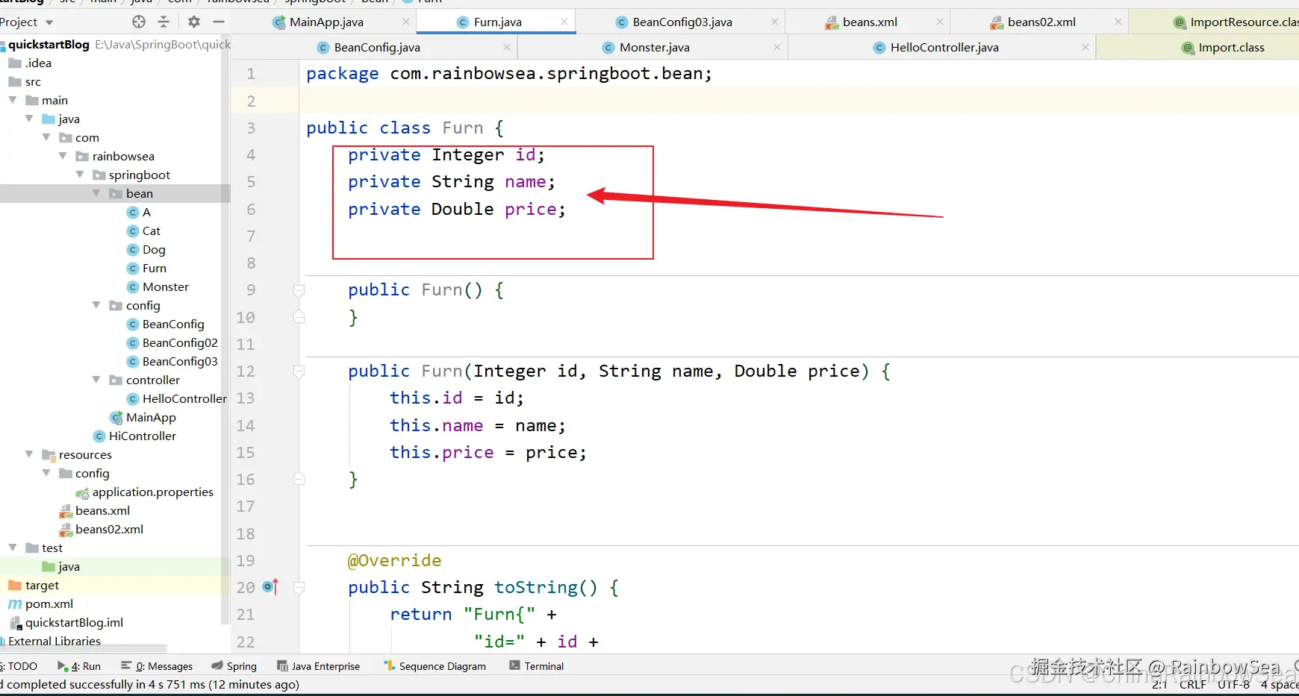Click the quickstartBlog.iml file icon
The image size is (1299, 696).
tap(16, 623)
